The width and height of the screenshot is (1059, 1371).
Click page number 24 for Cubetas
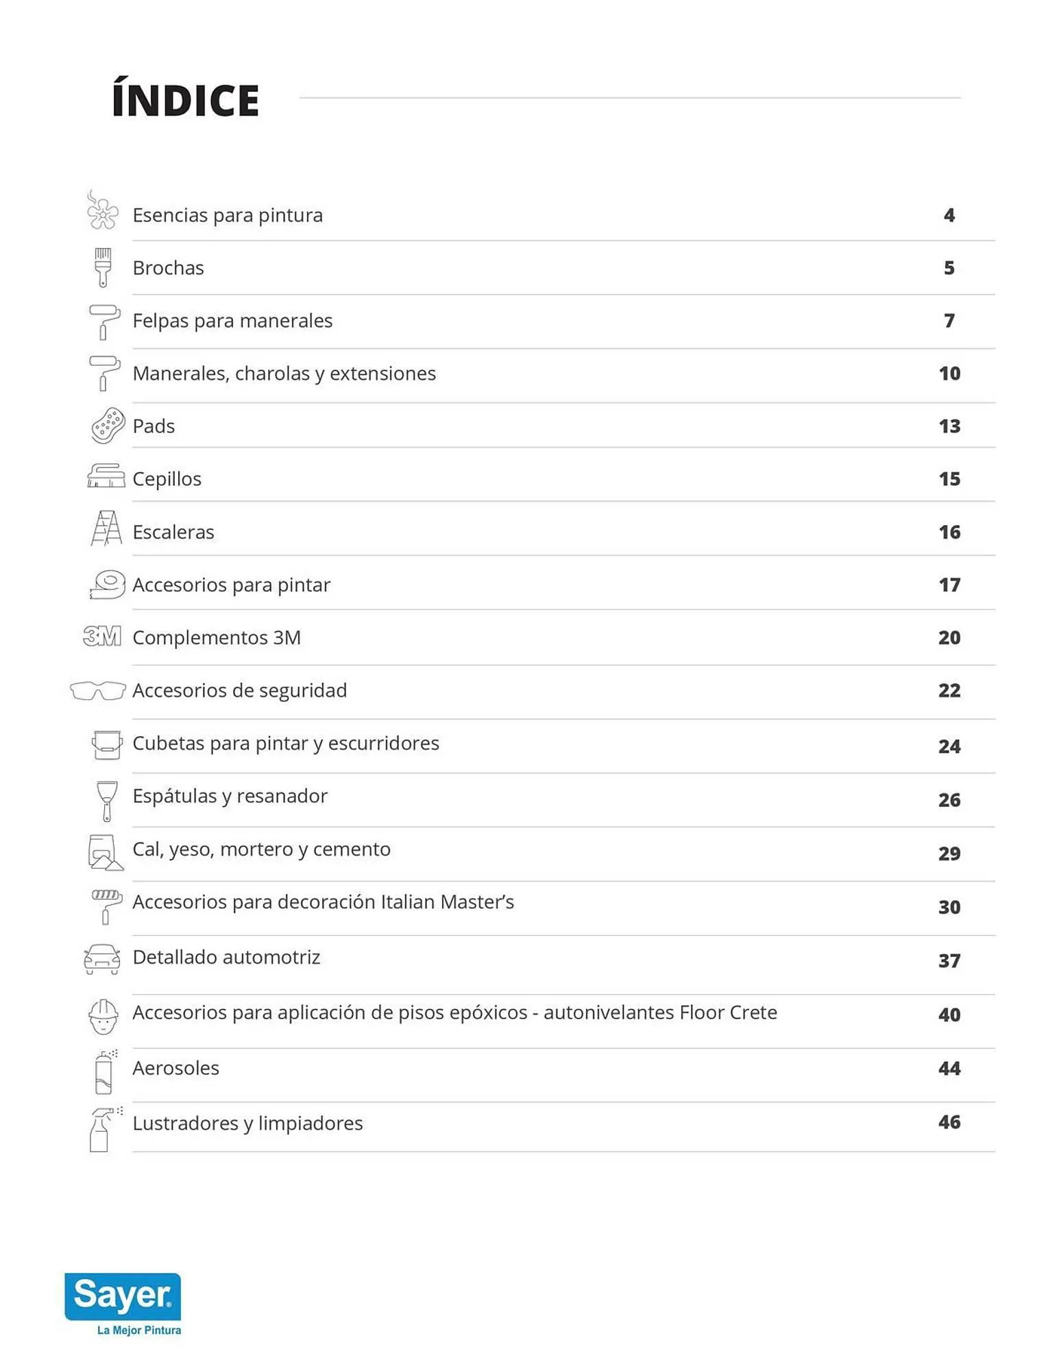click(949, 747)
